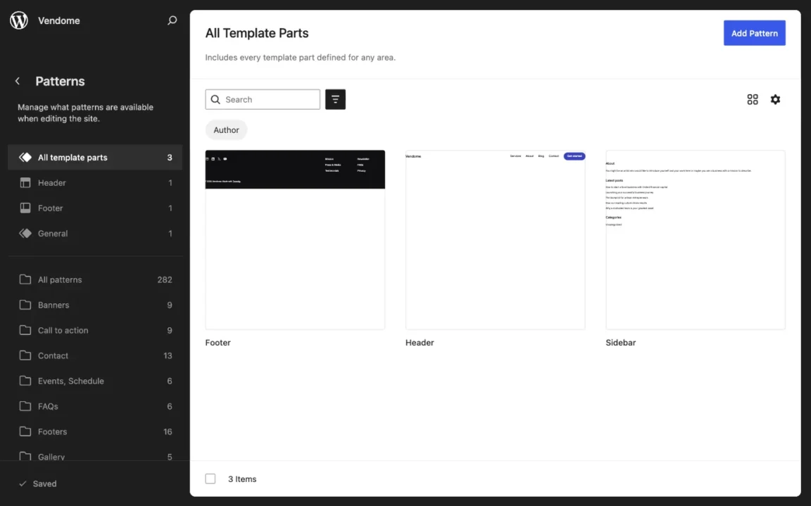811x506 pixels.
Task: Open the Footers category
Action: click(52, 431)
